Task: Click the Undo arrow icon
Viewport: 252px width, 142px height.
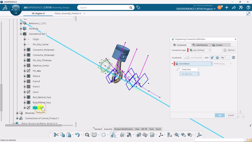Action: (x=77, y=135)
